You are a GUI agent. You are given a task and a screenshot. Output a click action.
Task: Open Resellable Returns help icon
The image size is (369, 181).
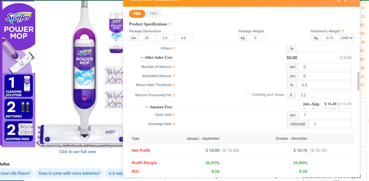click(x=174, y=76)
